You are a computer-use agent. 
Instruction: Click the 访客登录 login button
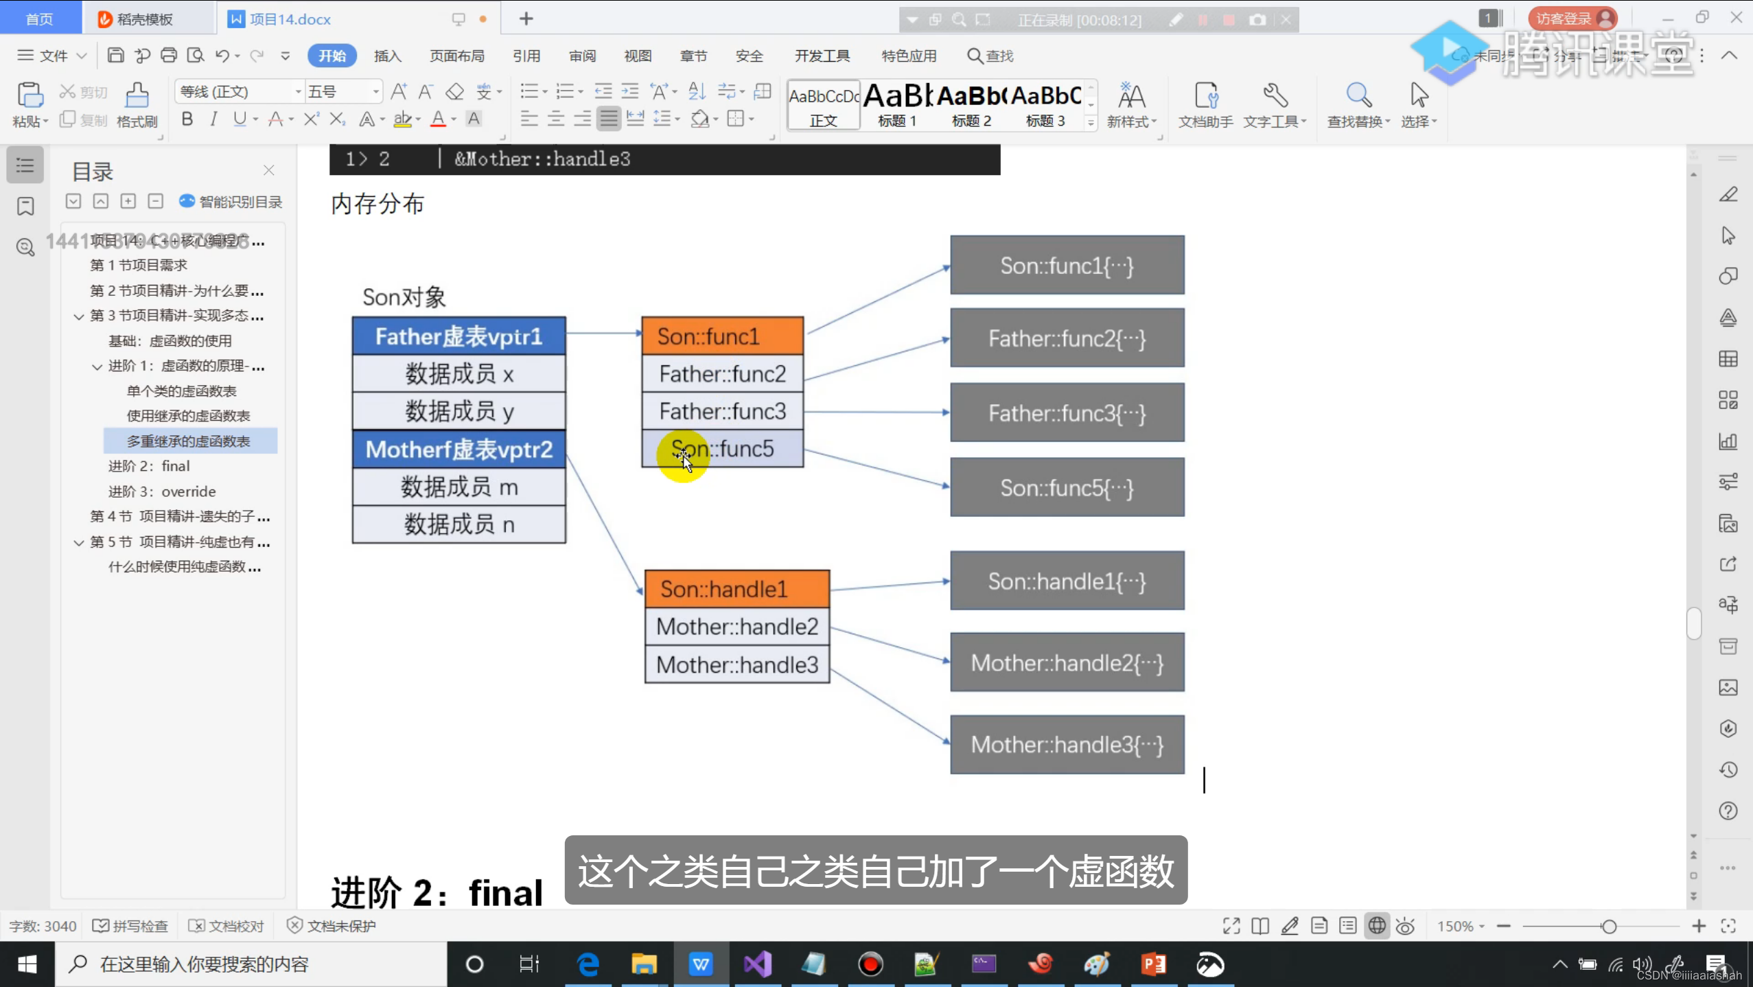point(1572,19)
